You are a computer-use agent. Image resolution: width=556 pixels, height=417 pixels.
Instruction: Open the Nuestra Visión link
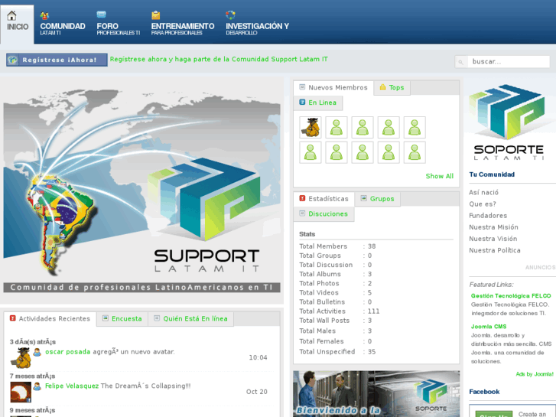493,239
